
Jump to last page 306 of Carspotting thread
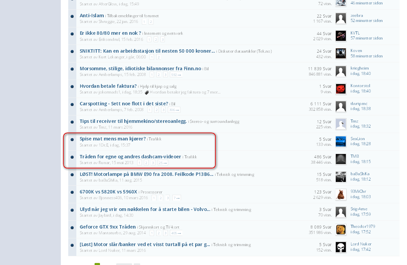click(174, 110)
